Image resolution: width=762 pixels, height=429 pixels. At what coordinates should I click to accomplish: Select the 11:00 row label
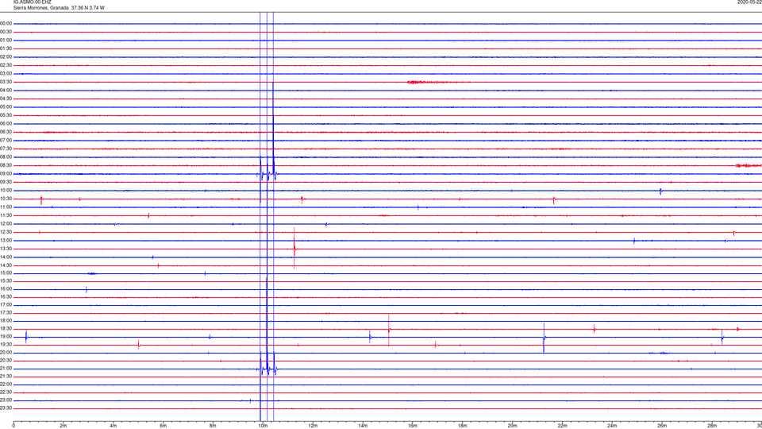click(6, 207)
